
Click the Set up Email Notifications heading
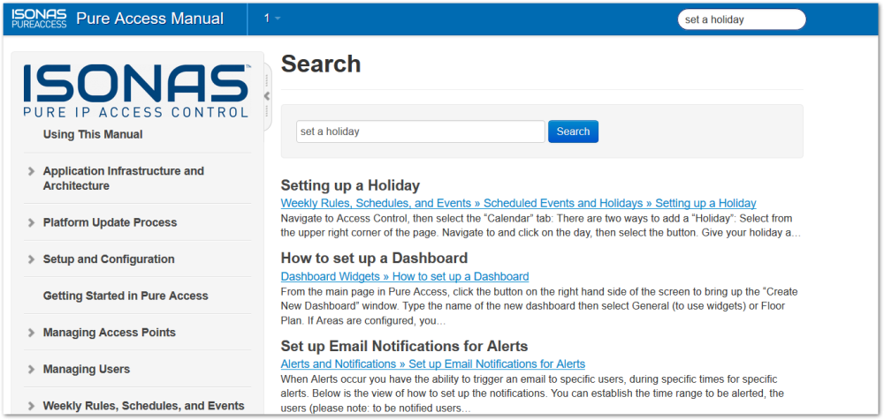pos(404,345)
